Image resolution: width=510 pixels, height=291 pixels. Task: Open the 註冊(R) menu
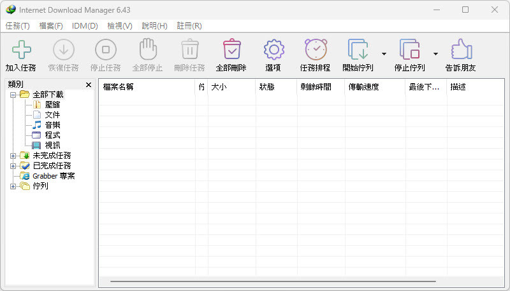coord(189,25)
